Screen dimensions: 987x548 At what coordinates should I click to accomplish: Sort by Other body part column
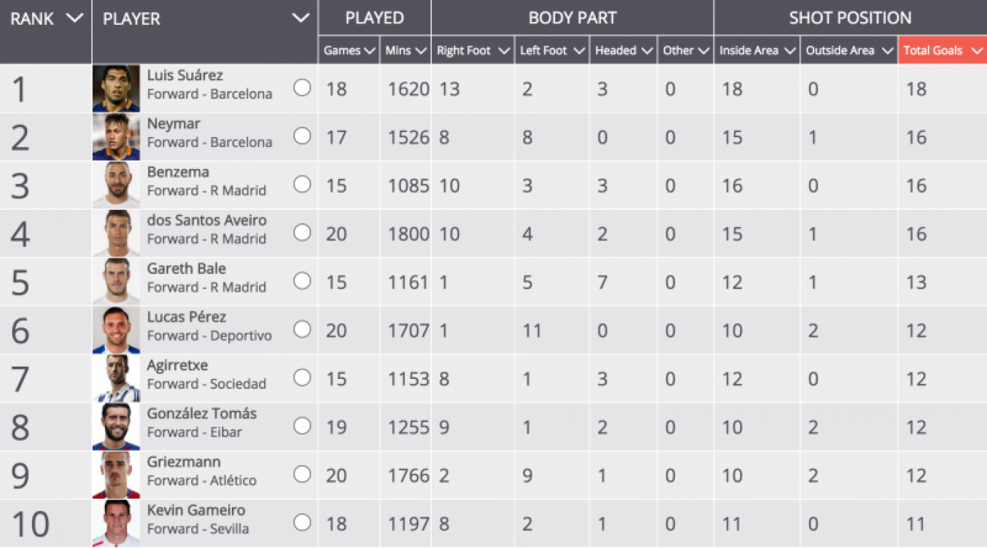point(685,51)
